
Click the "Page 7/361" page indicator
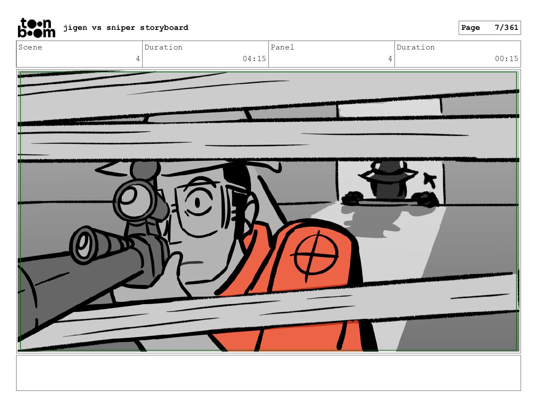[490, 28]
